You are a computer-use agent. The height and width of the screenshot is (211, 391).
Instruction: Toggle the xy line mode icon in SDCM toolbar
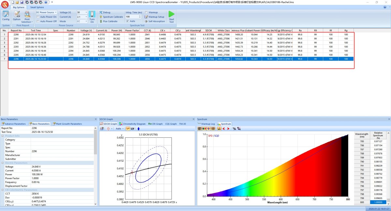coord(128,129)
